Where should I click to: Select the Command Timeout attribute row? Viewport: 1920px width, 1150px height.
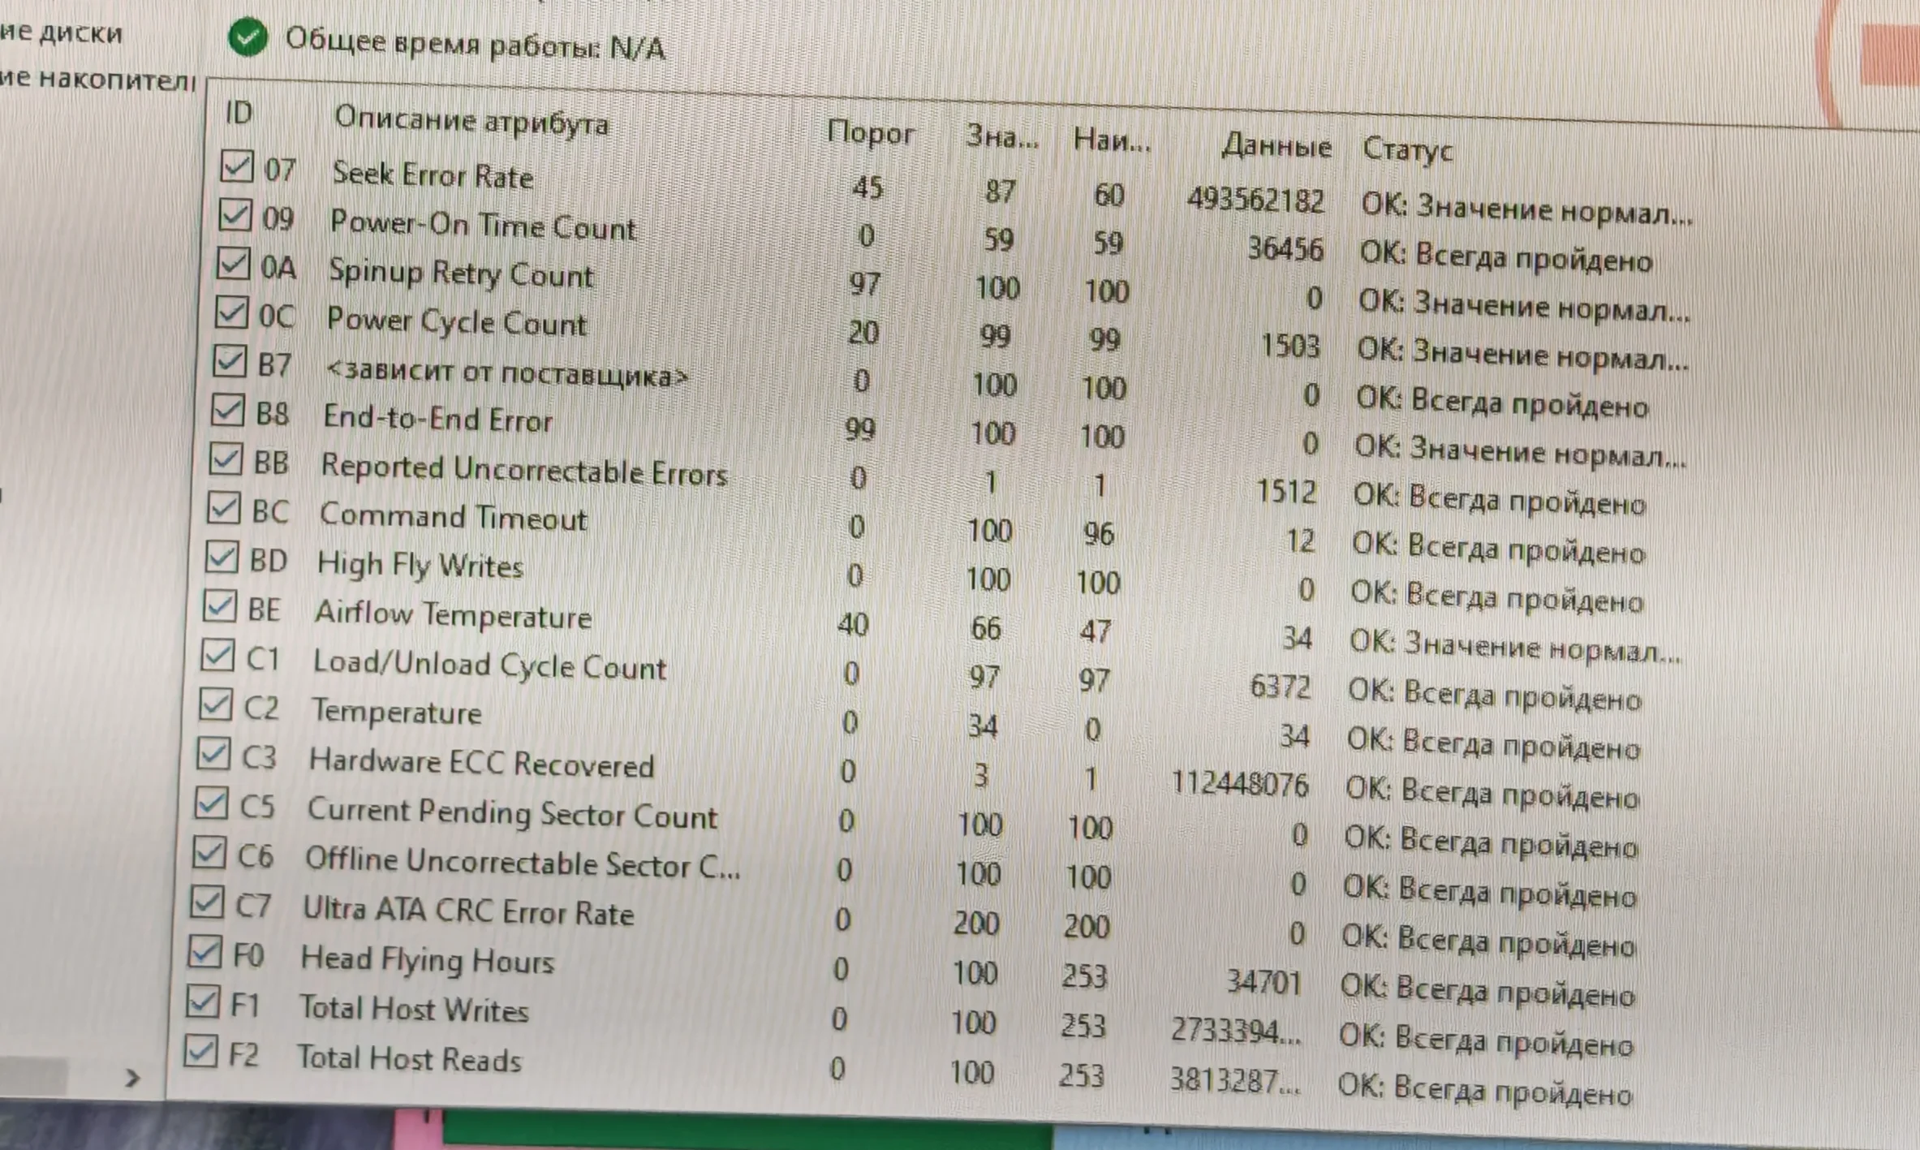[453, 517]
